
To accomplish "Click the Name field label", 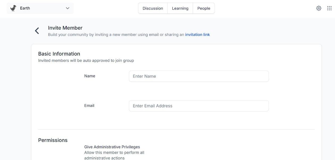I will 89,76.
